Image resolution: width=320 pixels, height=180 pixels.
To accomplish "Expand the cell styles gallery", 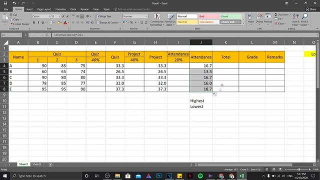I will coord(243,23).
